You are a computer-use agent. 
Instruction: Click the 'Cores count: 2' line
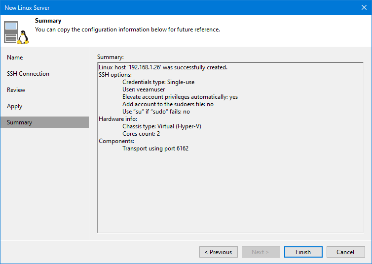tap(141, 134)
